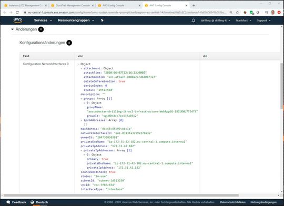Click the horizontal scrollbar
Viewport: 284px width, 206px height.
[121, 195]
